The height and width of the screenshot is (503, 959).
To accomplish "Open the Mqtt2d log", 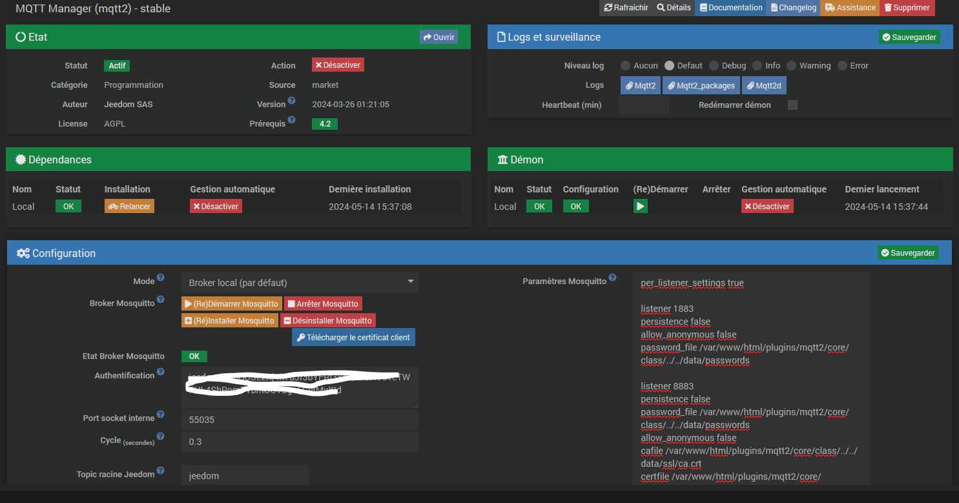I will pyautogui.click(x=764, y=85).
